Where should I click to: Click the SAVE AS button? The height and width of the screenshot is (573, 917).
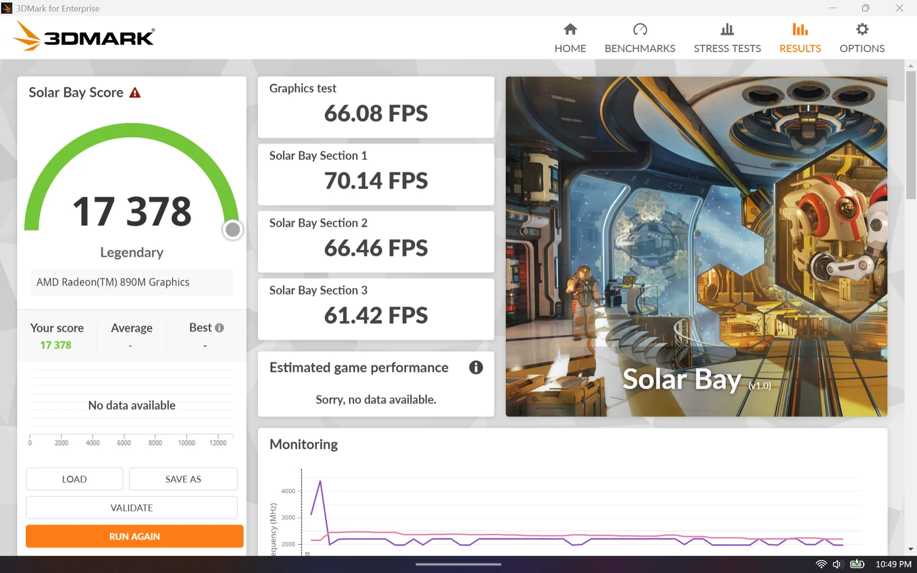[x=183, y=479]
